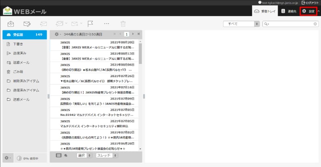Open 設定 settings gear at top right
Viewport: 321px width, 167px height.
308,11
